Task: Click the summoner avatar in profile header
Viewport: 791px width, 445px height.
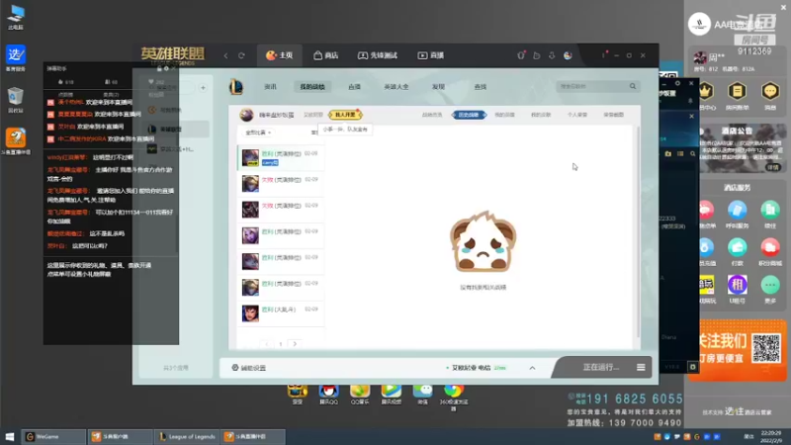Action: click(246, 115)
